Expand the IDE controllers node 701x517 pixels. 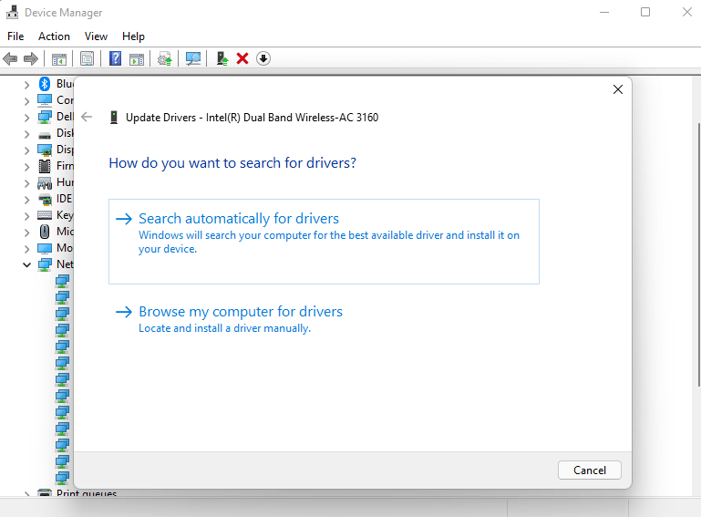[x=26, y=200]
